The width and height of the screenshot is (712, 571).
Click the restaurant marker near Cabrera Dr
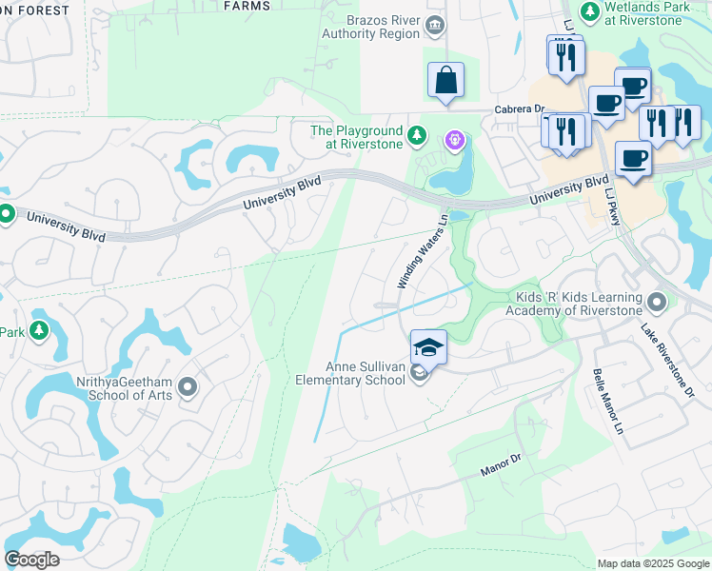[566, 132]
